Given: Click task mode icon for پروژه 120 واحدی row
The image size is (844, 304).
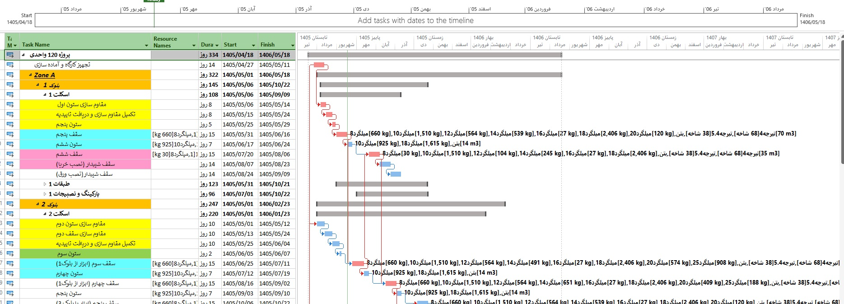Looking at the screenshot, I should click(x=10, y=55).
